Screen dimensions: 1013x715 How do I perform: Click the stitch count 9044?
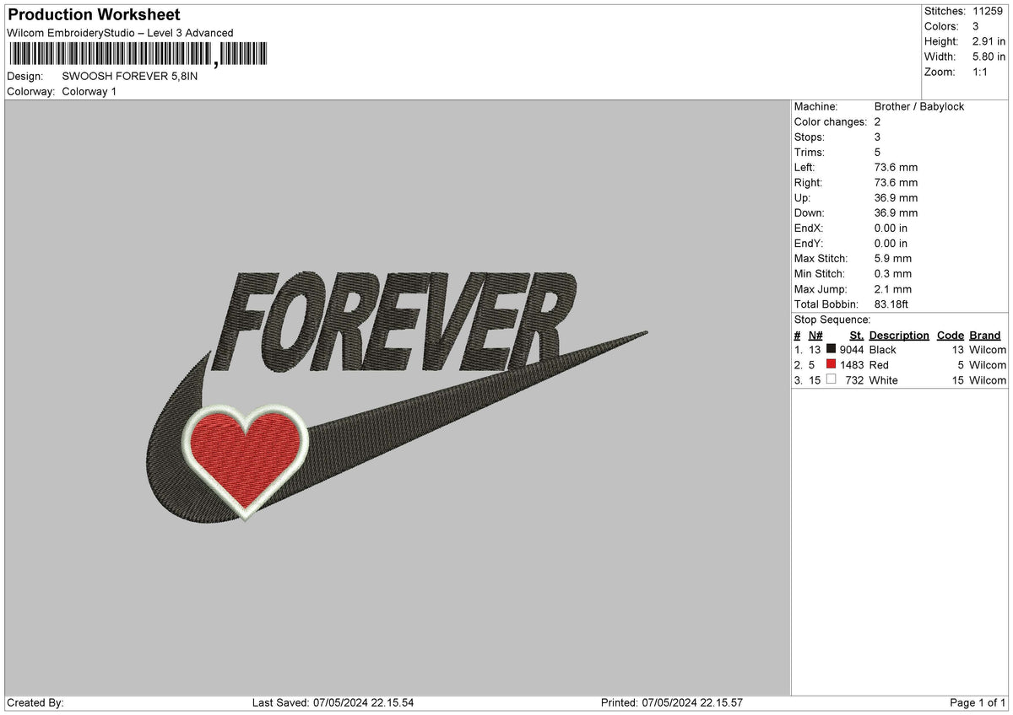852,350
